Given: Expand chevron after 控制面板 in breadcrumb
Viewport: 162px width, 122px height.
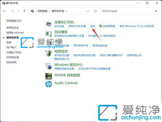Looking at the screenshot, I should pos(50,11).
